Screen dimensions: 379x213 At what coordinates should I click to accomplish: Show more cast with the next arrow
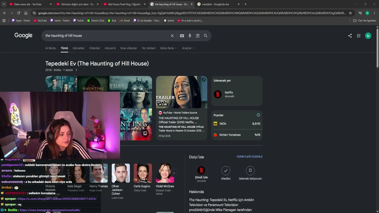(174, 173)
